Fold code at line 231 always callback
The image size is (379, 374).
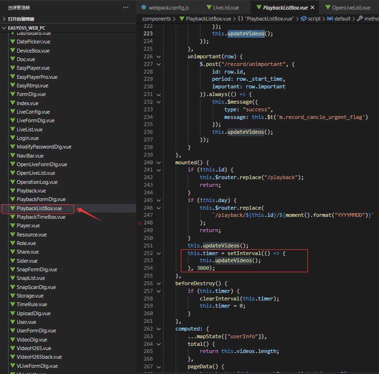click(x=158, y=95)
